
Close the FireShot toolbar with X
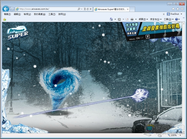[x=164, y=14]
